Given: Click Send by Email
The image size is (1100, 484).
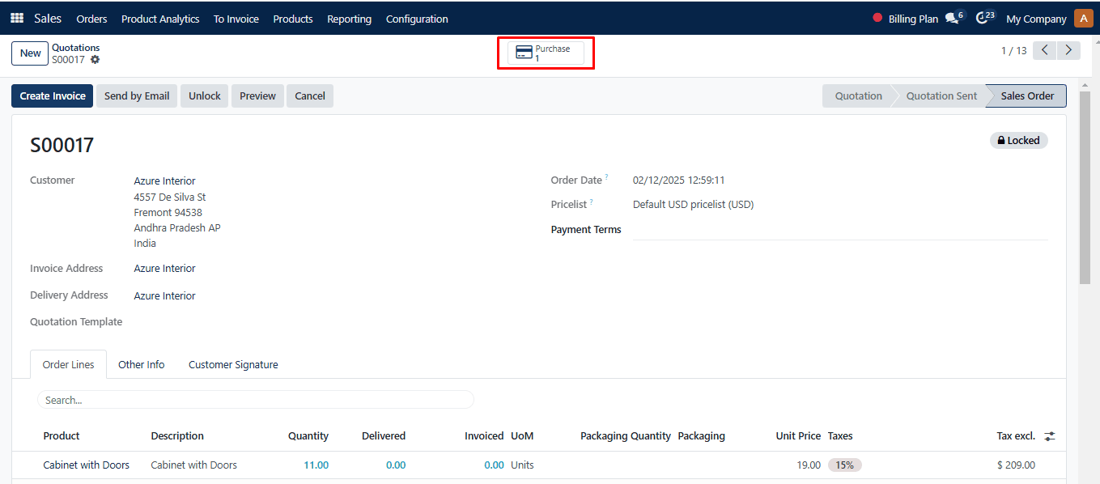Looking at the screenshot, I should coord(137,96).
